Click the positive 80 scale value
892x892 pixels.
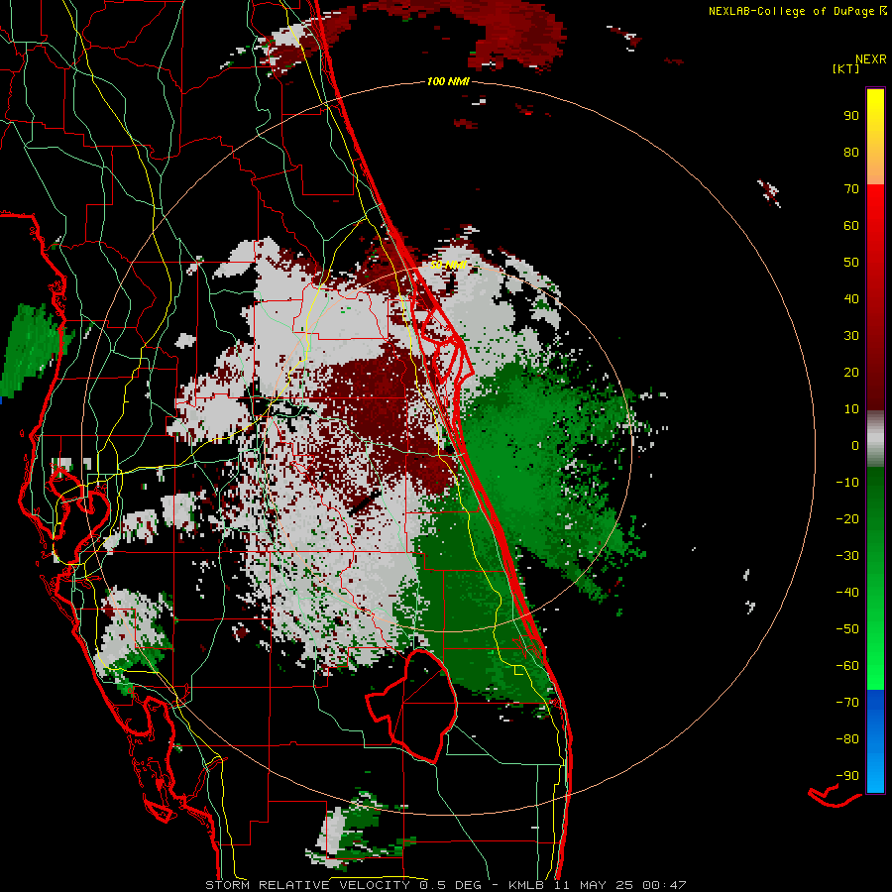851,153
